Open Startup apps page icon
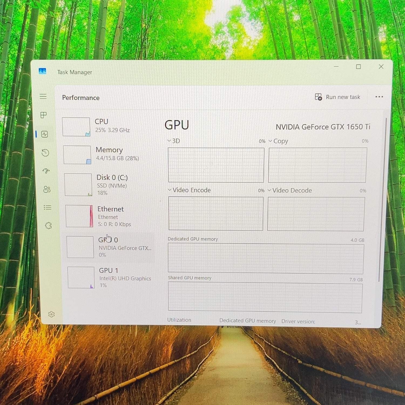 (x=46, y=171)
